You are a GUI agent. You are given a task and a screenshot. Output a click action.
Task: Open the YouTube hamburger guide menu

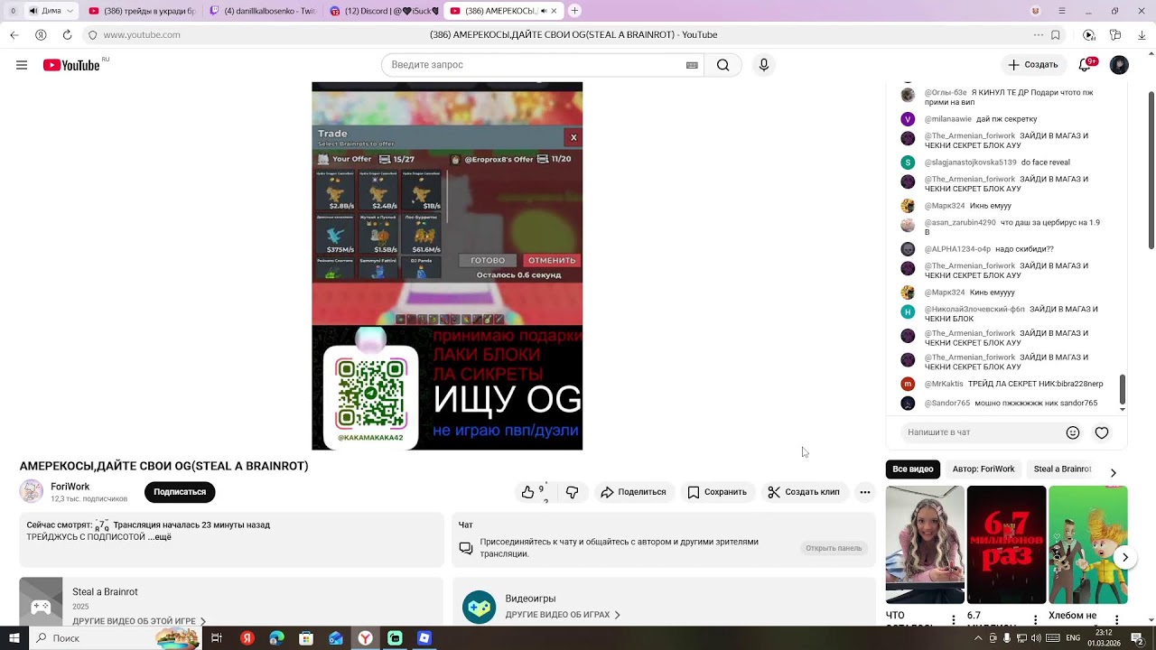click(x=22, y=65)
